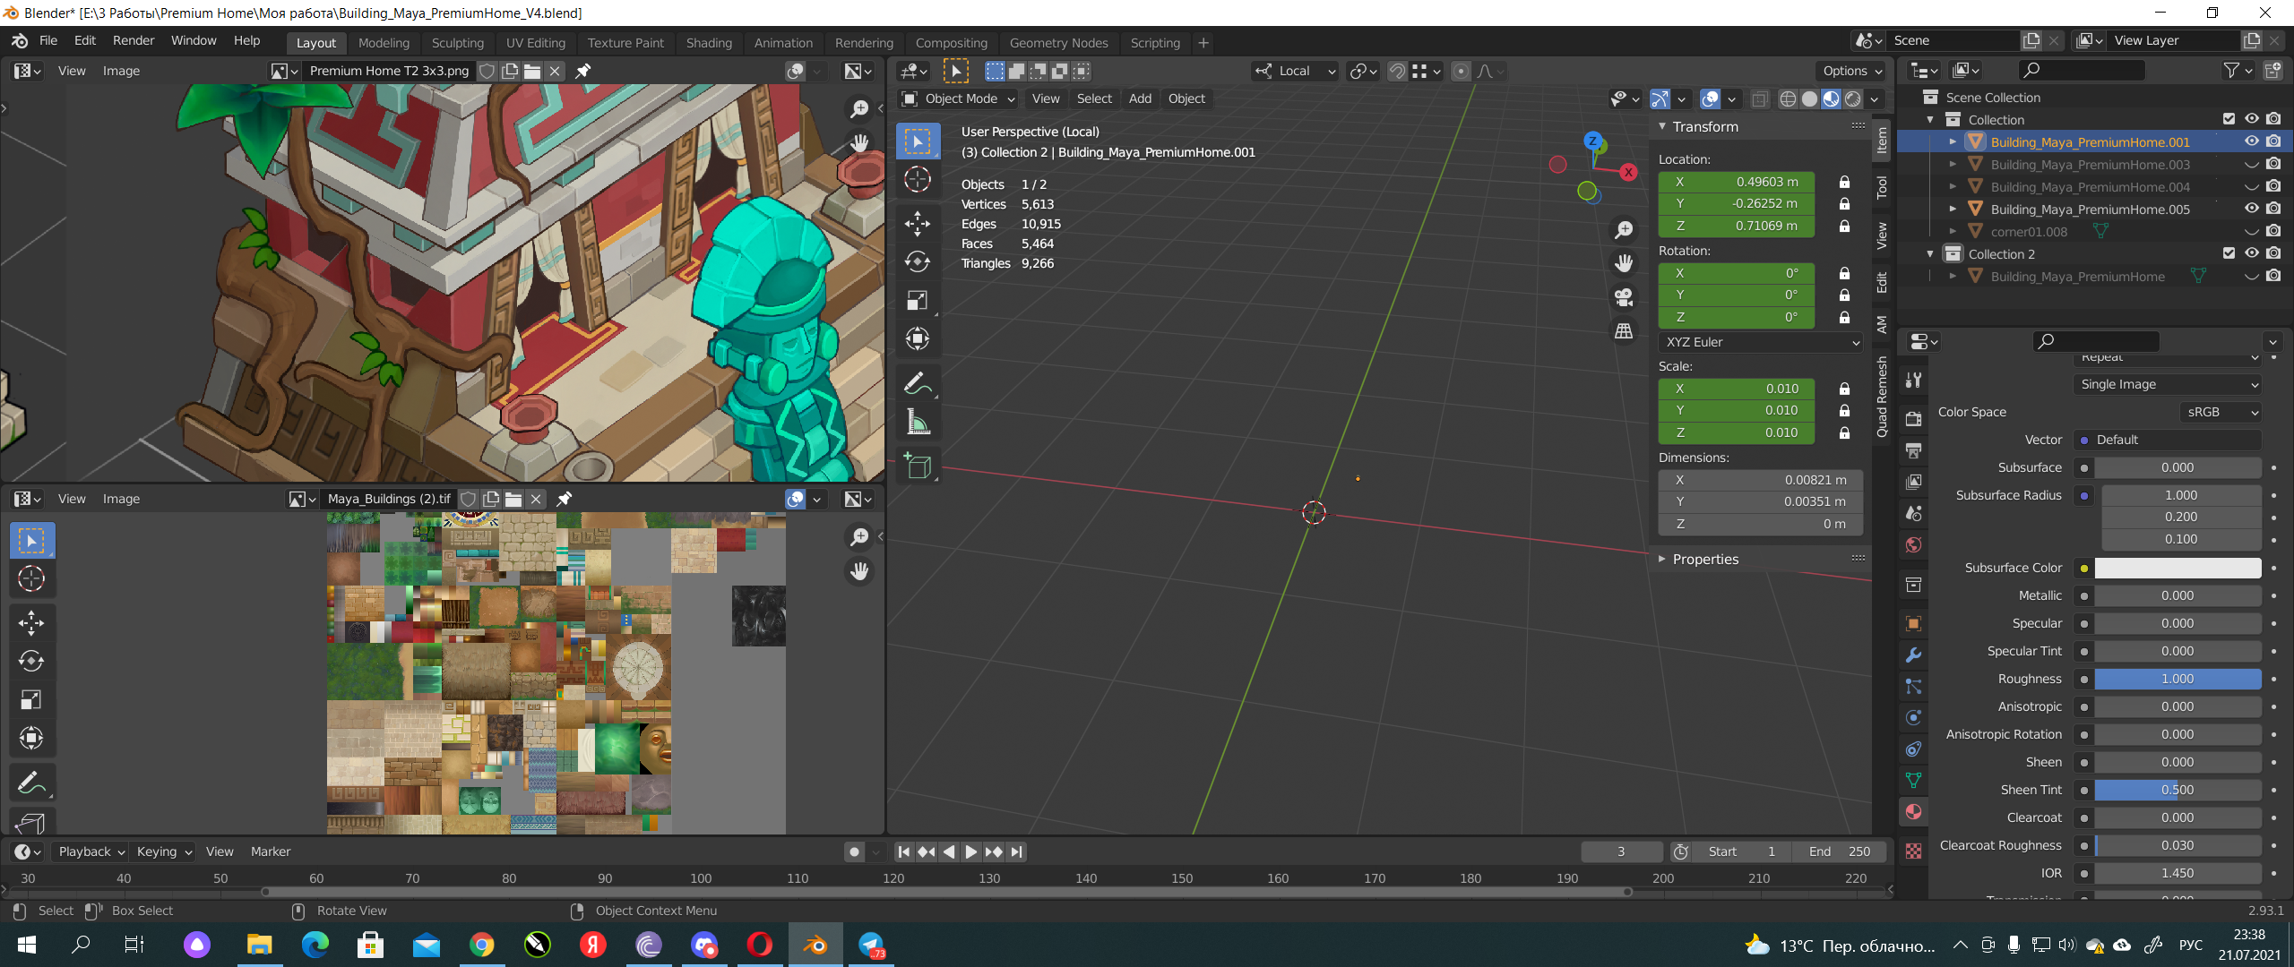Toggle camera view in 3D viewport
This screenshot has height=967, width=2294.
[1623, 296]
